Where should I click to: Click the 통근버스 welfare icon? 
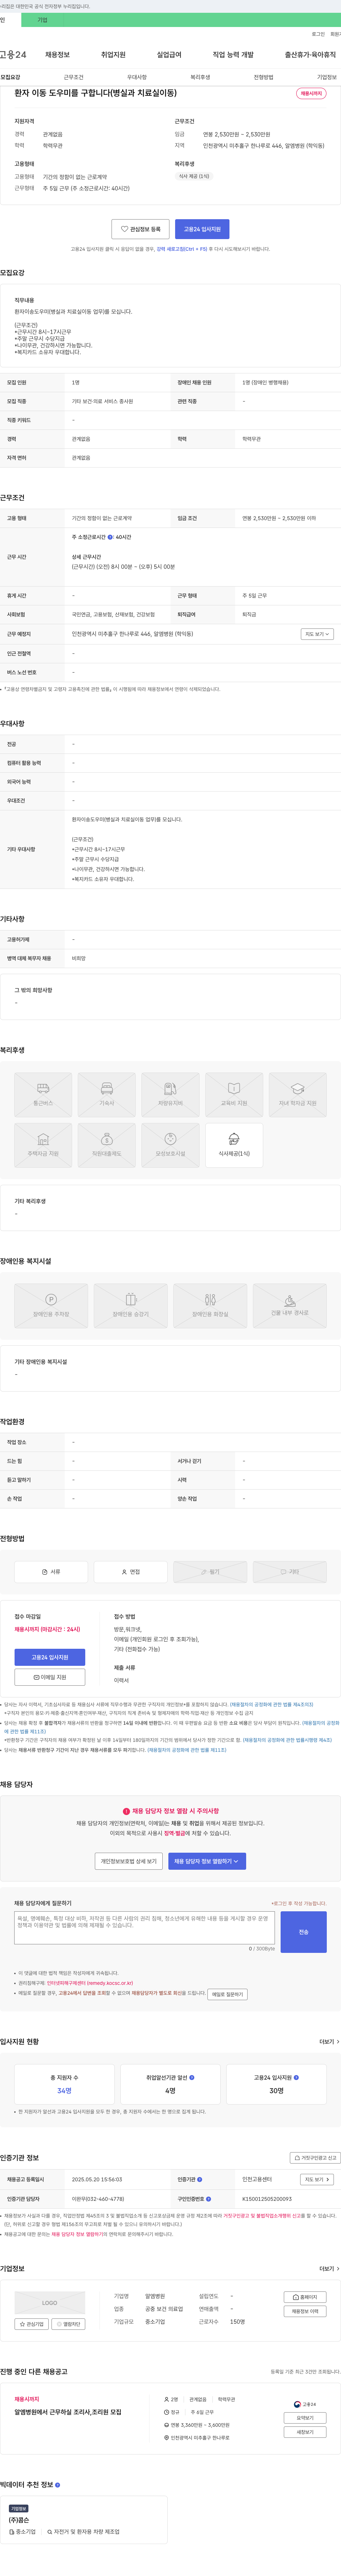43,1095
